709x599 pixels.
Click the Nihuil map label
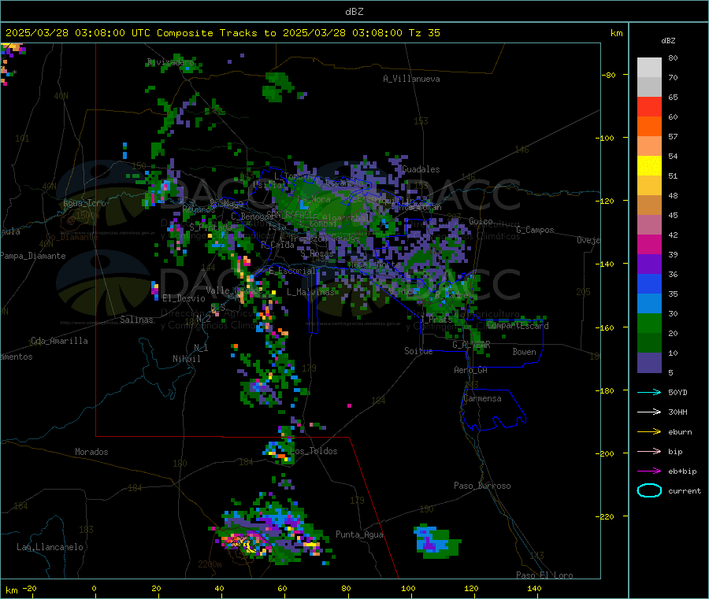(x=186, y=359)
